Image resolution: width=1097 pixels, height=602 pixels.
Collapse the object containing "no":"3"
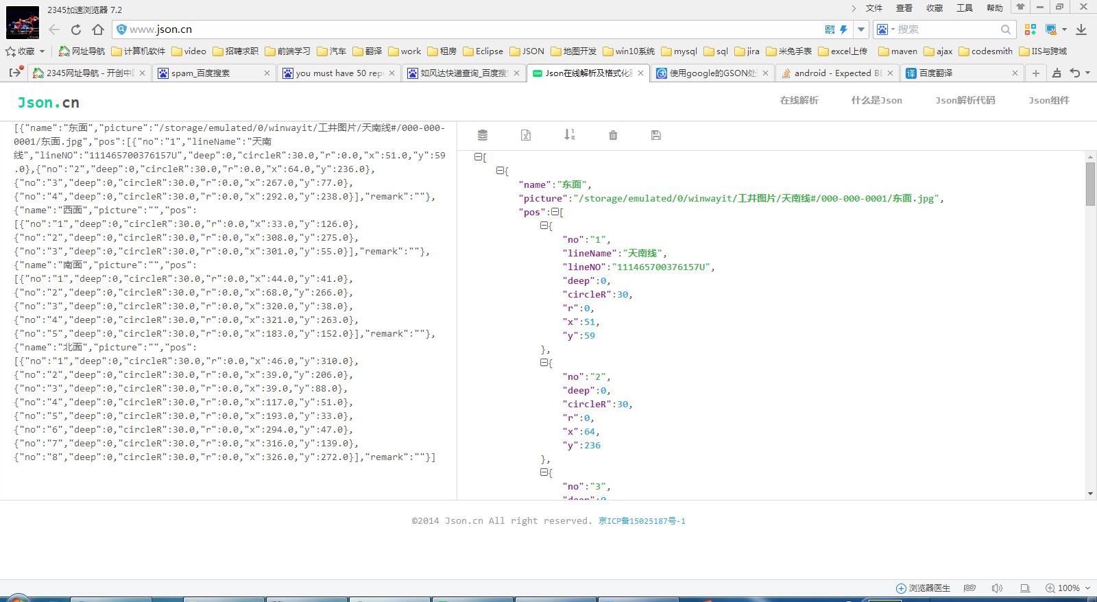544,472
